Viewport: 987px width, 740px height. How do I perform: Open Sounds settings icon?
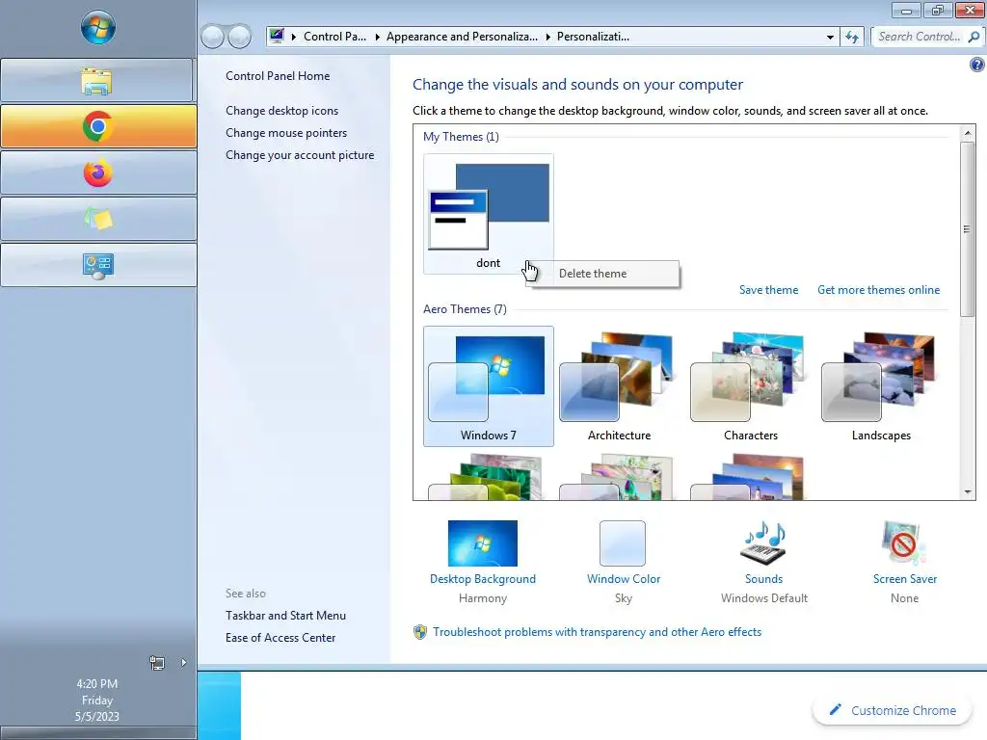(764, 543)
